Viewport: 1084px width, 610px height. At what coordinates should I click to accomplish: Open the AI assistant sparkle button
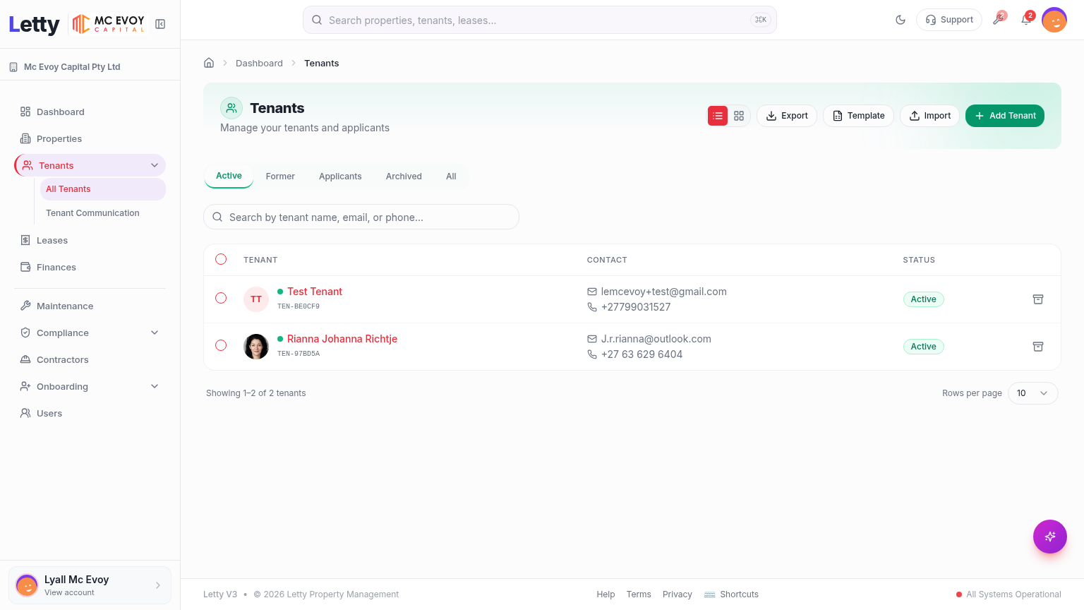[1050, 537]
